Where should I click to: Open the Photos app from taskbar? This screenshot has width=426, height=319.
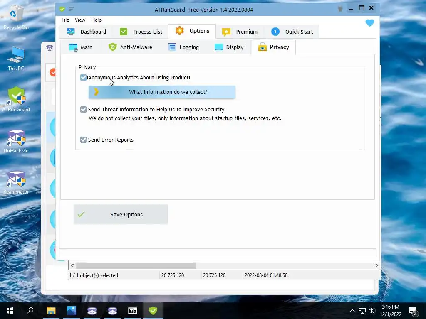pos(72,311)
